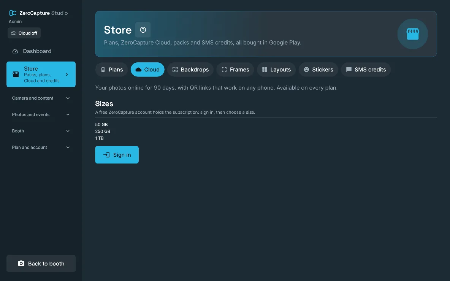Screen dimensions: 450x281
Task: Click the Stickers smiley icon
Action: tap(306, 70)
